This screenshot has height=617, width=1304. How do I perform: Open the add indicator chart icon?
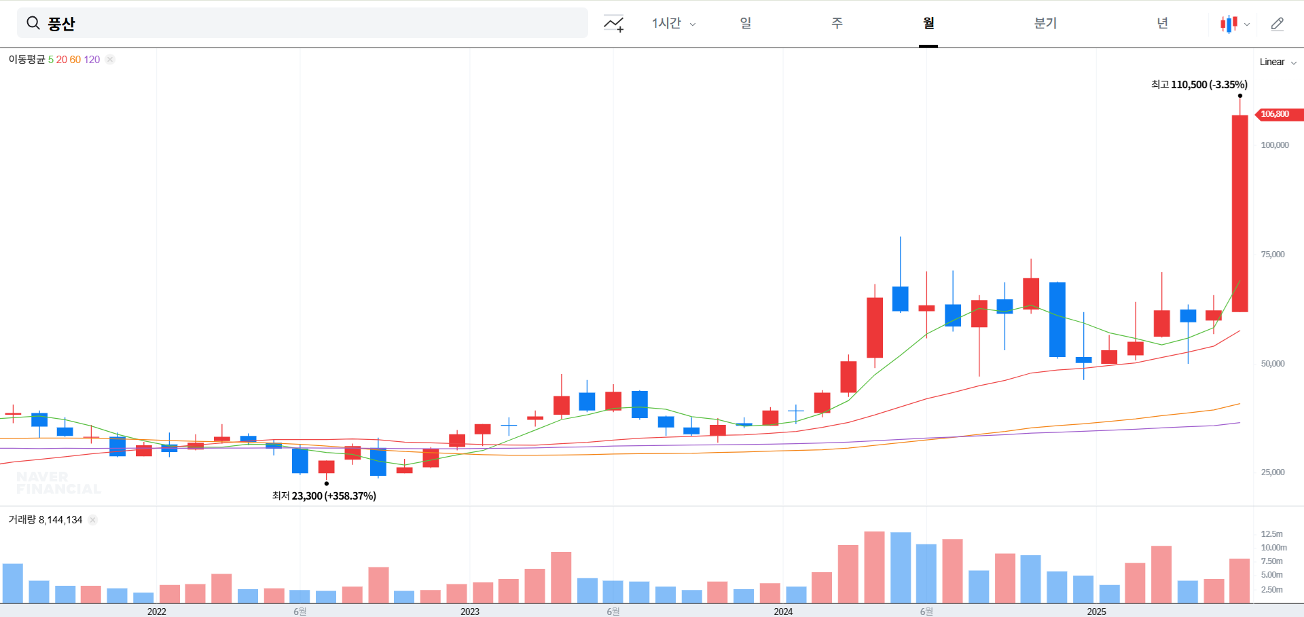(x=614, y=24)
